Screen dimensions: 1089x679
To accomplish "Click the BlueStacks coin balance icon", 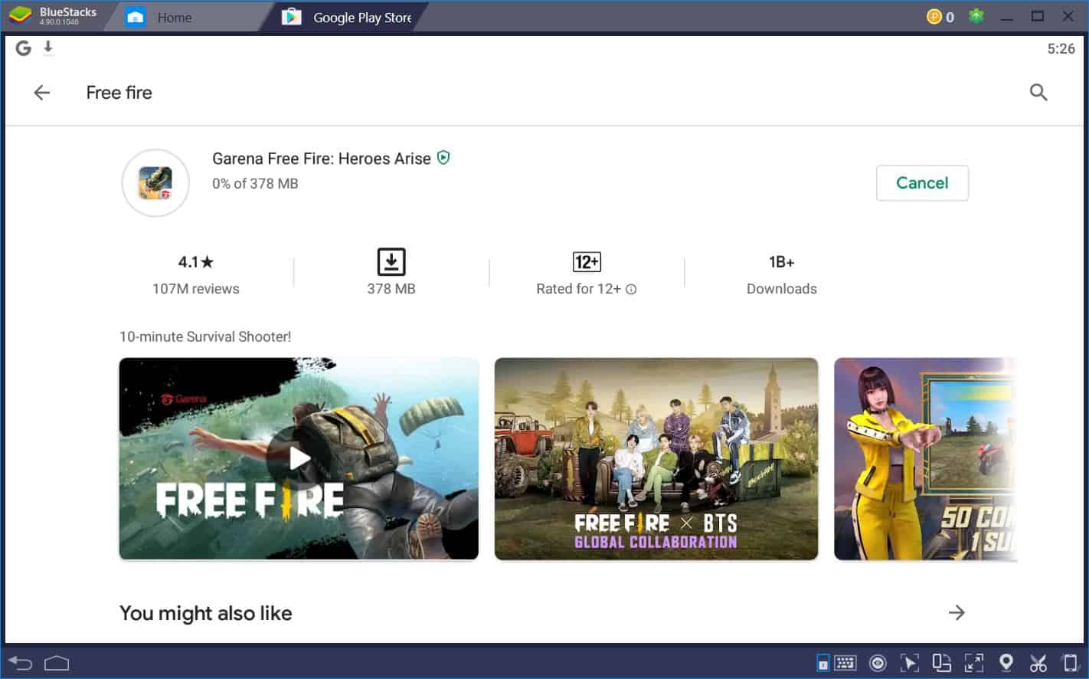I will (x=934, y=17).
